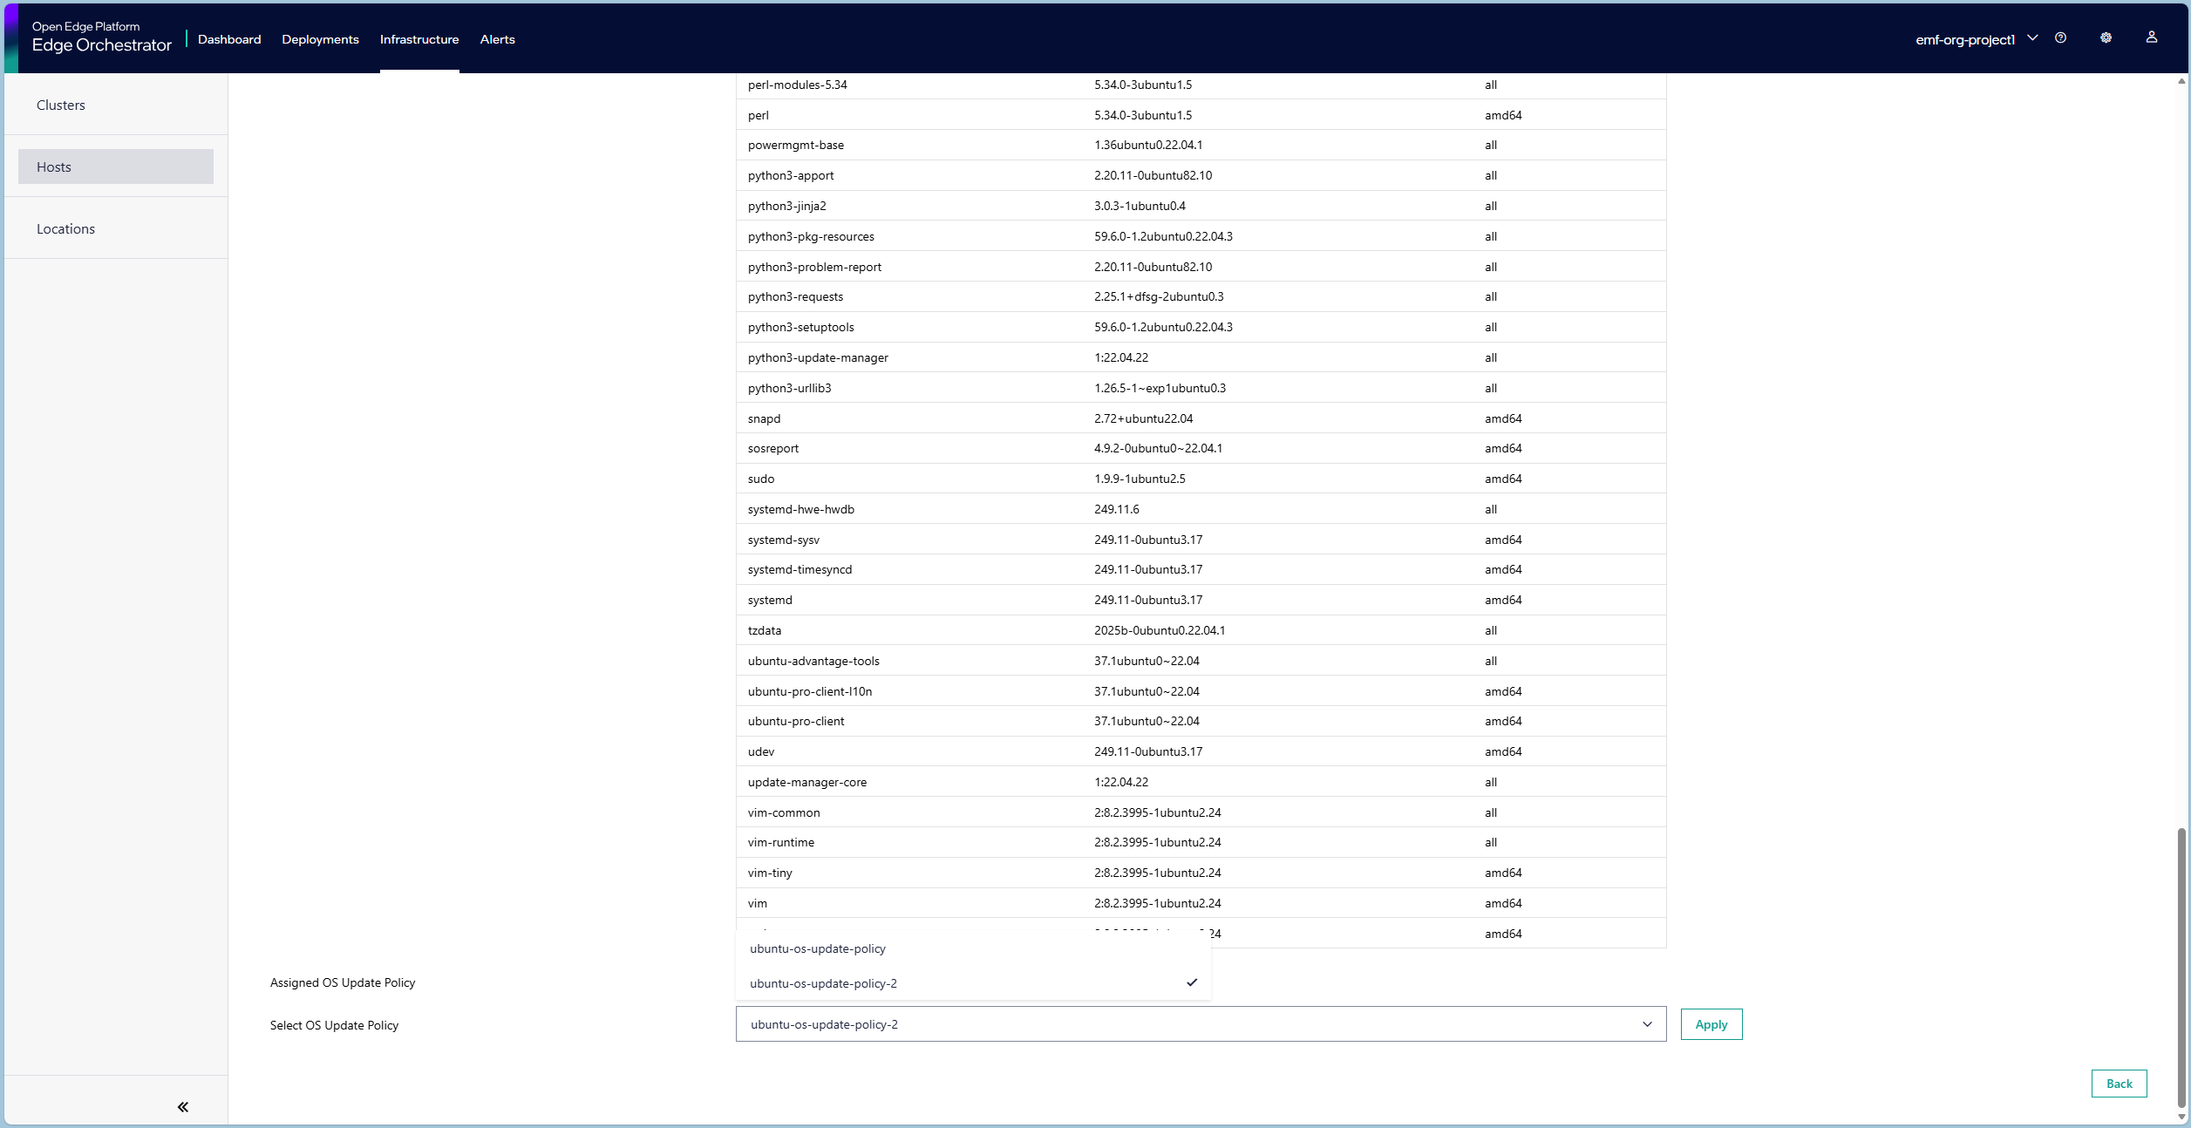Click the Back button
The image size is (2191, 1128).
(x=2119, y=1083)
